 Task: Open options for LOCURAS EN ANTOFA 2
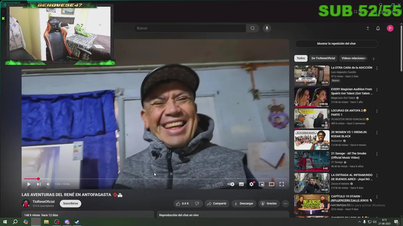(x=377, y=111)
